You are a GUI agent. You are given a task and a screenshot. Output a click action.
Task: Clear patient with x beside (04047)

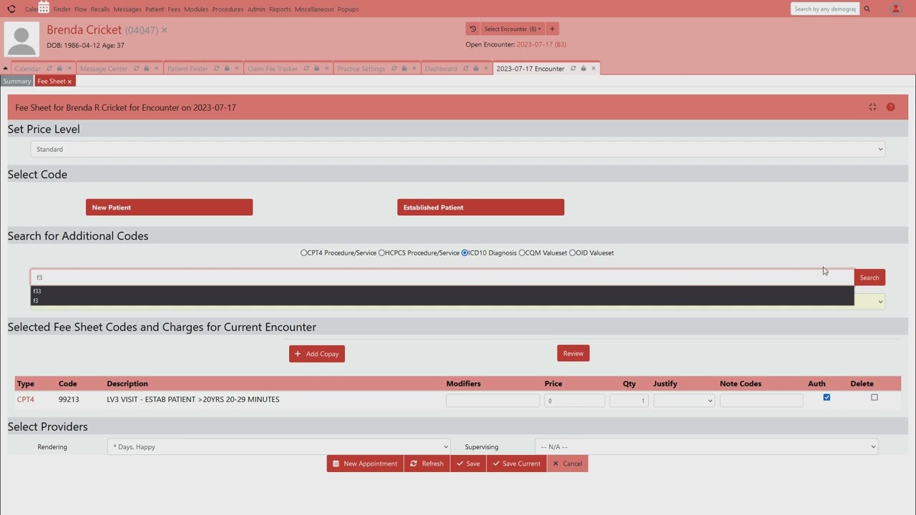pos(164,30)
